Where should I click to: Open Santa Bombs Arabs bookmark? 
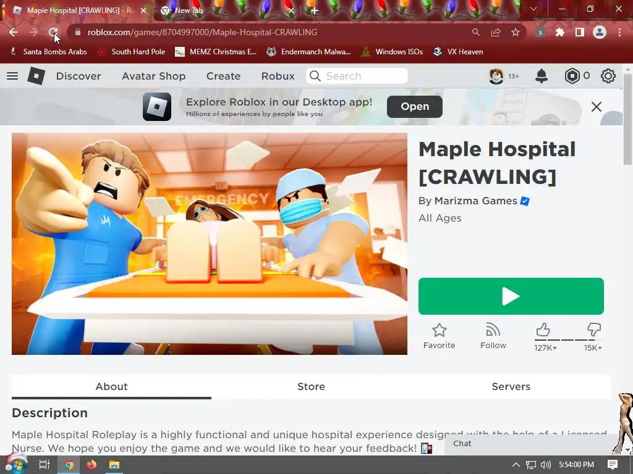tap(48, 52)
